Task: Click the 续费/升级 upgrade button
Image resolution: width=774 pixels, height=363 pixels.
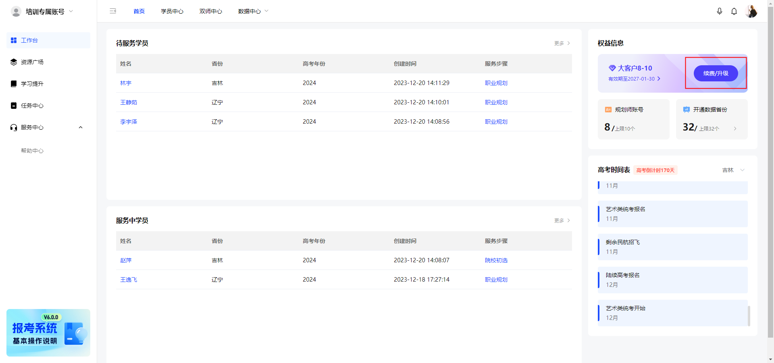Action: pyautogui.click(x=716, y=73)
